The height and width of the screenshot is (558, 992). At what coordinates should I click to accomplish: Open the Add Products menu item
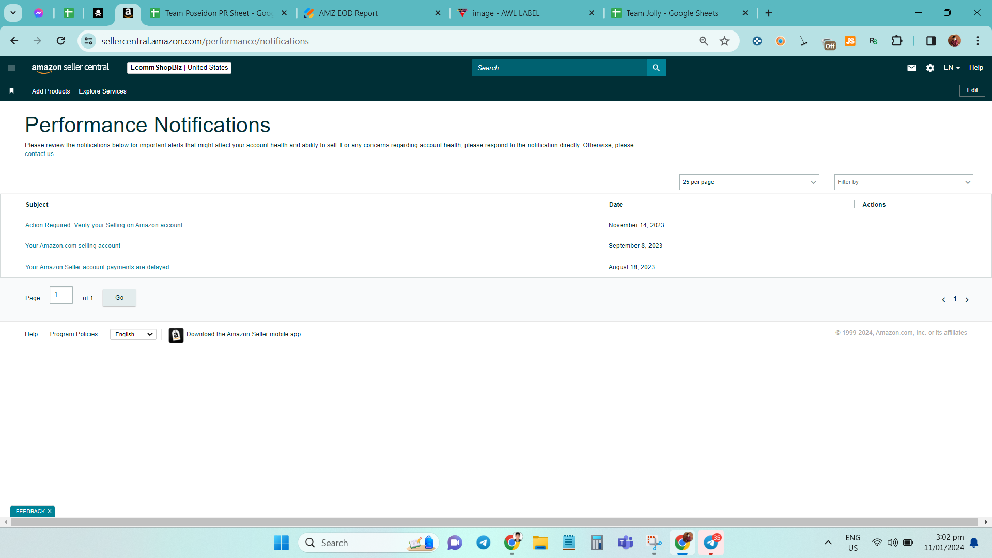click(x=51, y=91)
